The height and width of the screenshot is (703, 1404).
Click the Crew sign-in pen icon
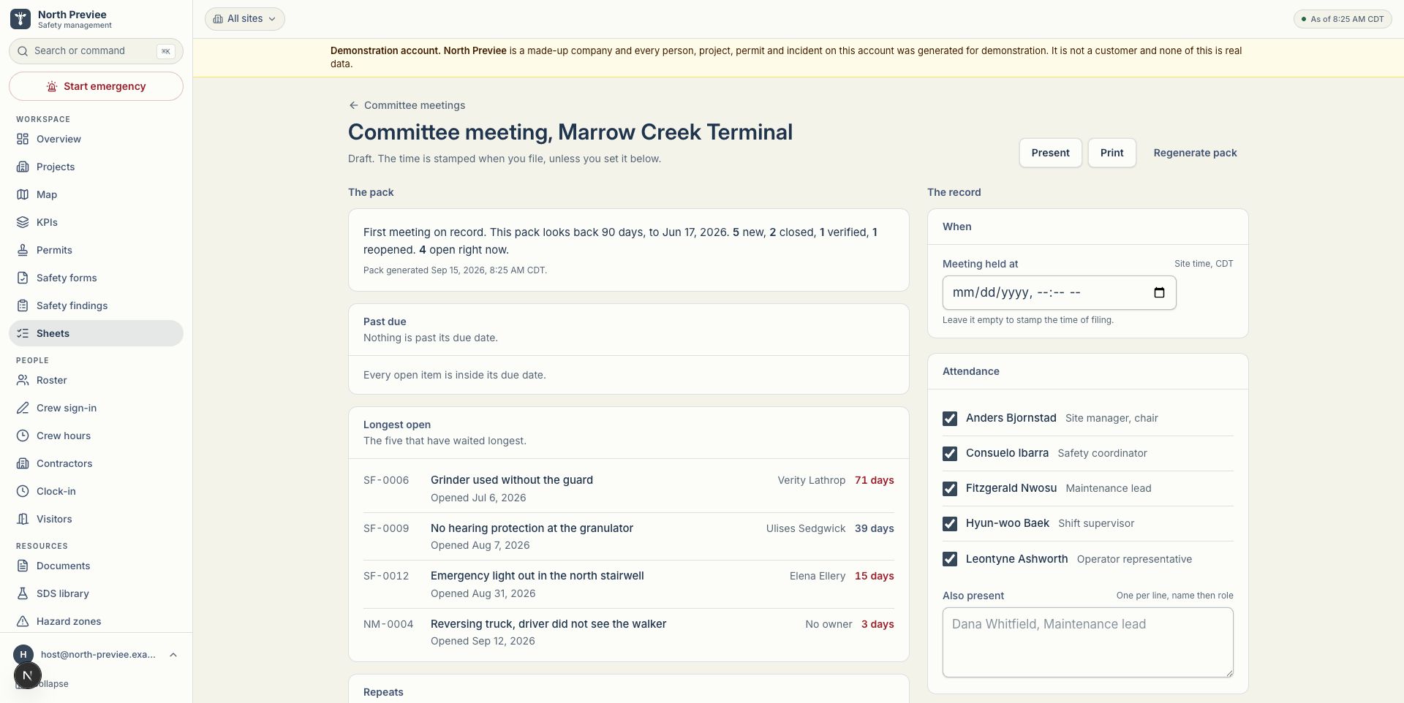[23, 408]
